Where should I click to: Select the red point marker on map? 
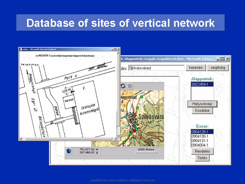pos(135,131)
